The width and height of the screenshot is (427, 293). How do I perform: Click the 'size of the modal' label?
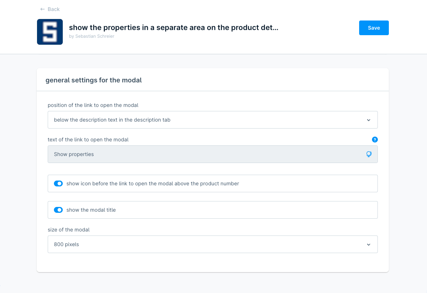pos(69,230)
